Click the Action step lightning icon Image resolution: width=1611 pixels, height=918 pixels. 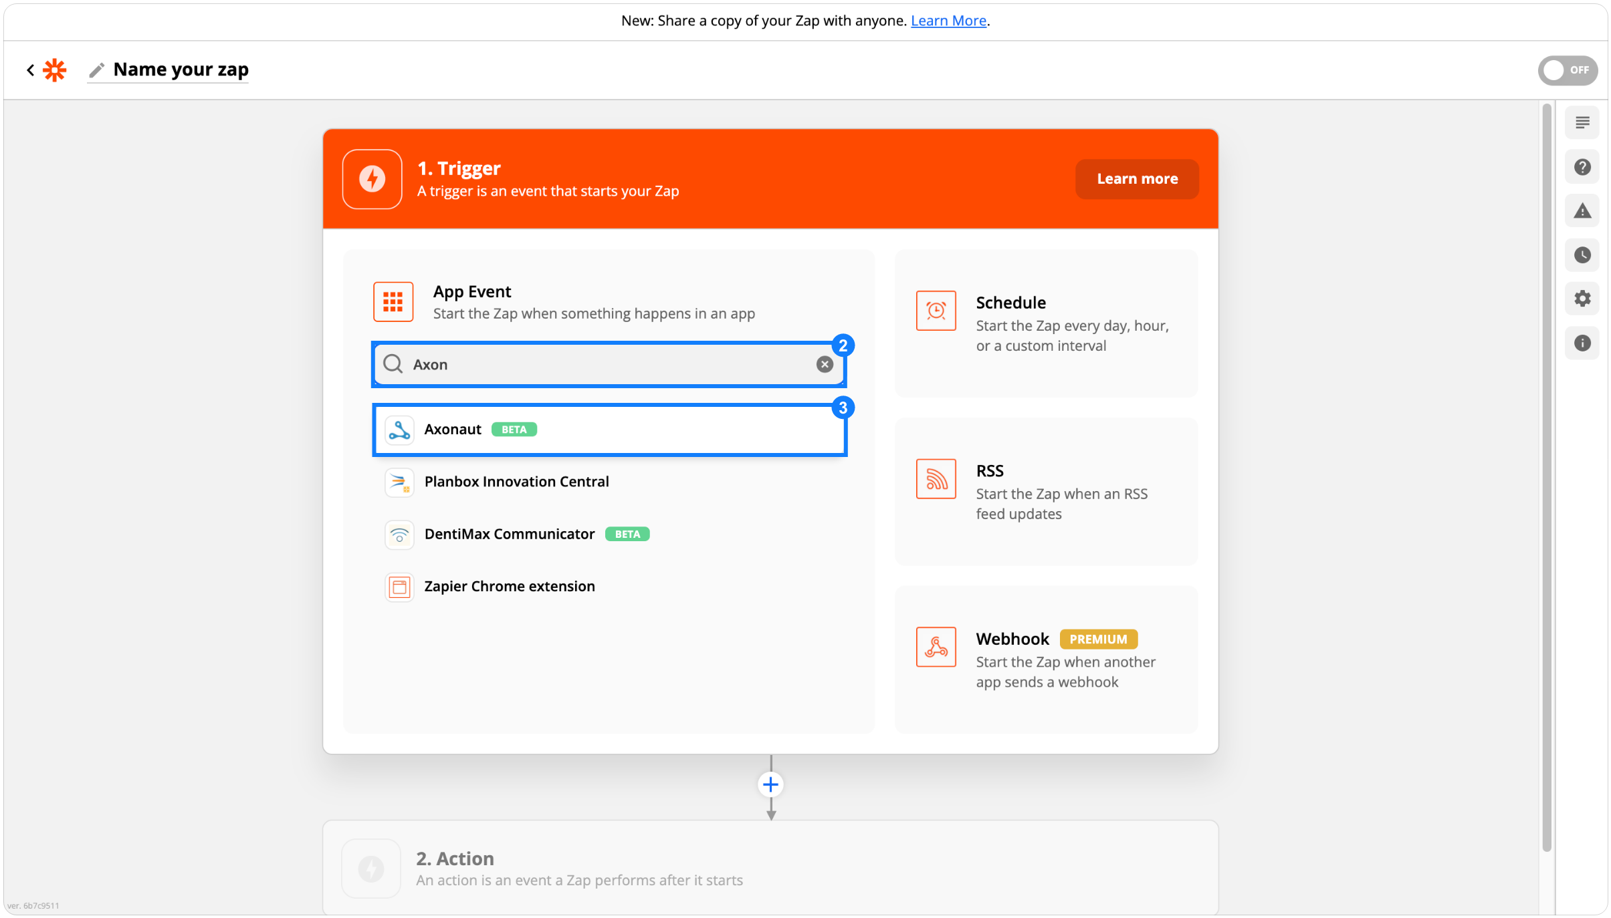pyautogui.click(x=371, y=869)
